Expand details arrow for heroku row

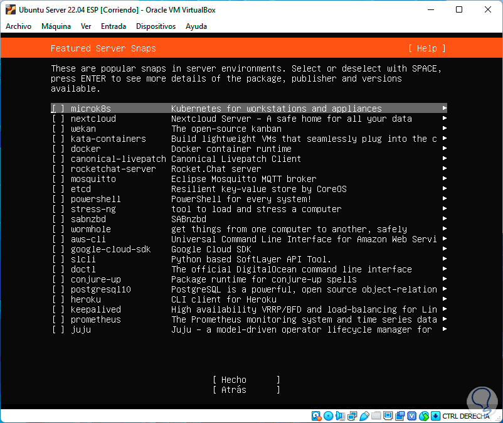pyautogui.click(x=444, y=299)
